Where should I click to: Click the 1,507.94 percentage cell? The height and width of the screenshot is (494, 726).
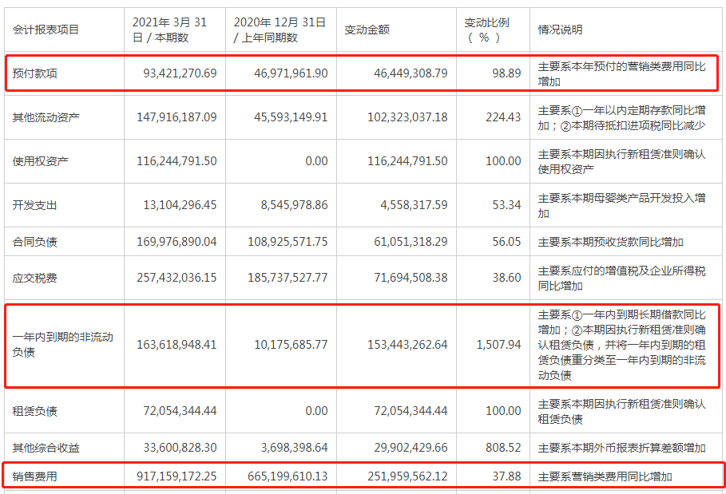tap(498, 345)
